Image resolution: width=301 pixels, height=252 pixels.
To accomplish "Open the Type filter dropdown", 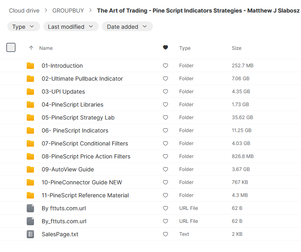I will click(x=23, y=27).
